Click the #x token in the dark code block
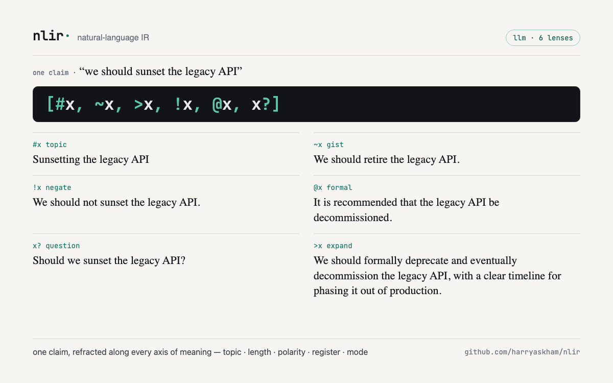 click(65, 104)
